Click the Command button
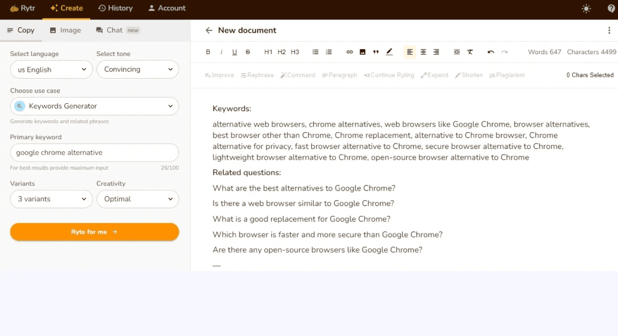 click(298, 75)
